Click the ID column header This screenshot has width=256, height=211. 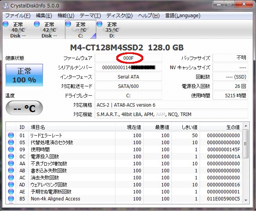22,127
